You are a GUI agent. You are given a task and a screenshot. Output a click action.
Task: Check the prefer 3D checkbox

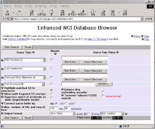pyautogui.click(x=89, y=114)
